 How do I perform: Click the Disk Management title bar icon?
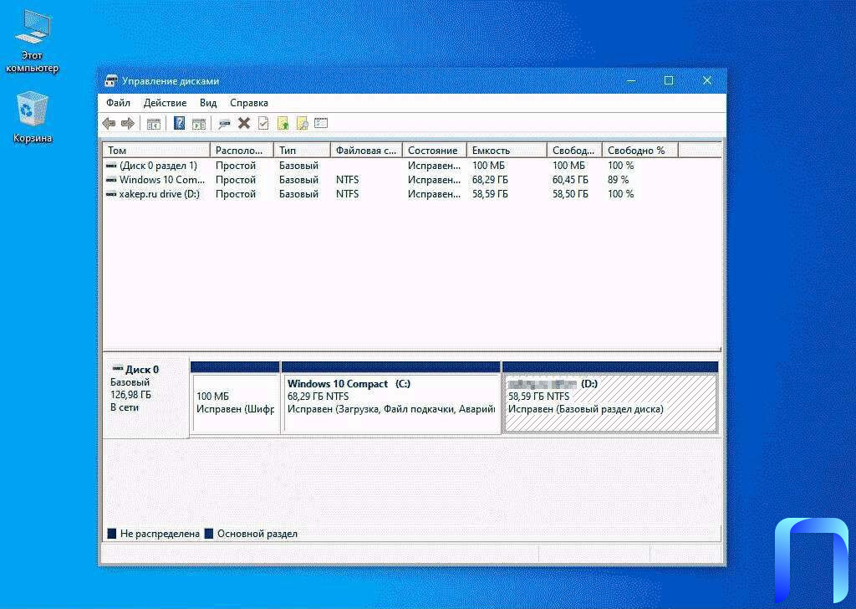111,81
